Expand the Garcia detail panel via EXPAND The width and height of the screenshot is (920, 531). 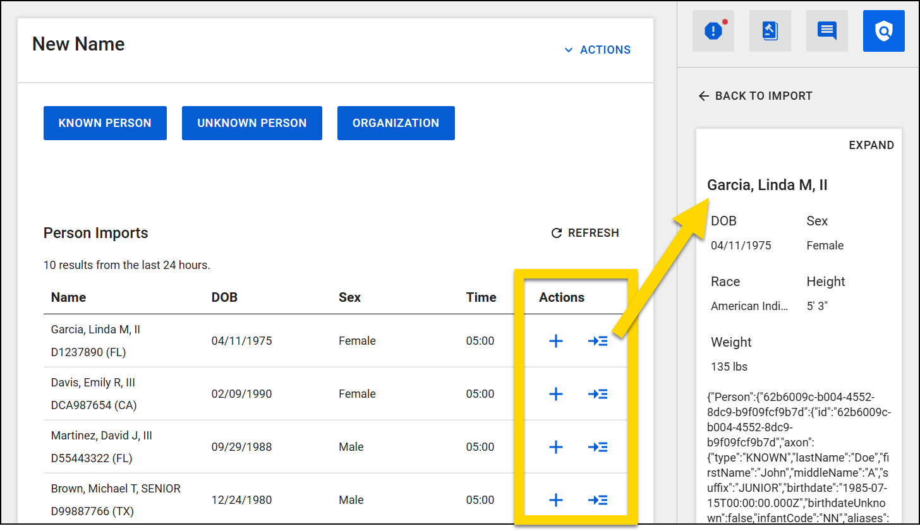click(871, 145)
